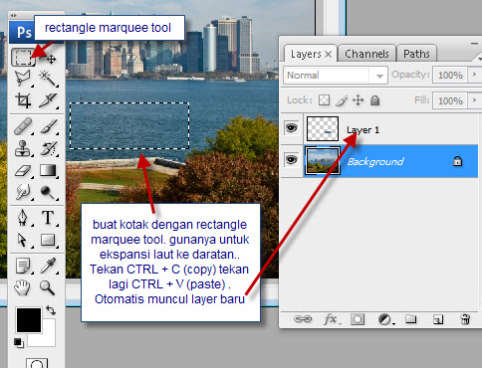Click the Opacity 100% field
This screenshot has width=482, height=368.
[450, 75]
